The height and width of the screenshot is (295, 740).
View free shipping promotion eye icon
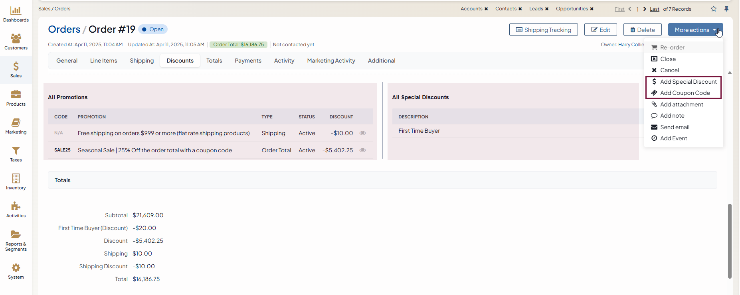click(362, 133)
